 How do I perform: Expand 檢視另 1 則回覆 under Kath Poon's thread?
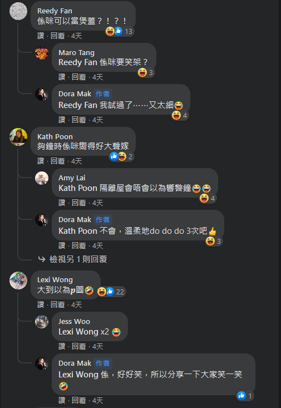78,259
